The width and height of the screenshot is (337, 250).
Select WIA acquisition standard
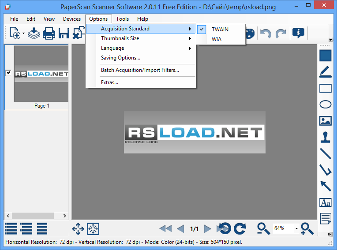(x=221, y=39)
